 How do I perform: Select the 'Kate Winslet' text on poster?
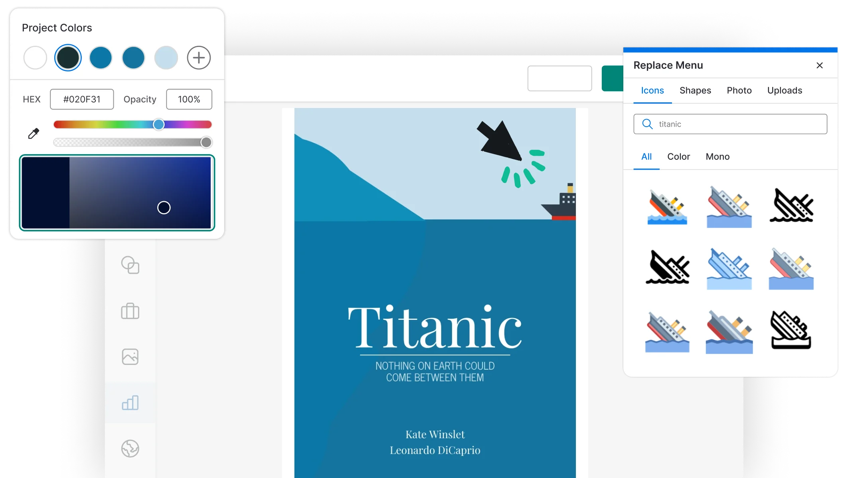[x=435, y=434]
